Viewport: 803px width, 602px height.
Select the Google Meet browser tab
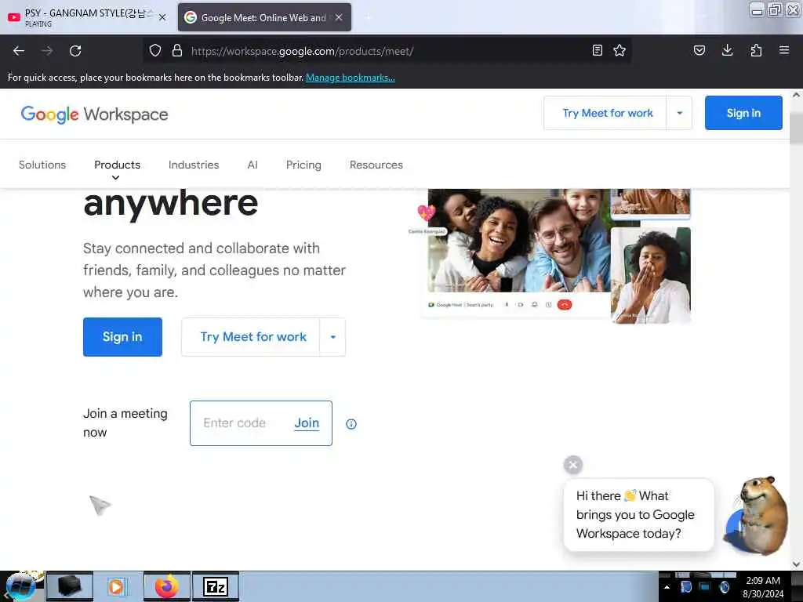tap(264, 17)
